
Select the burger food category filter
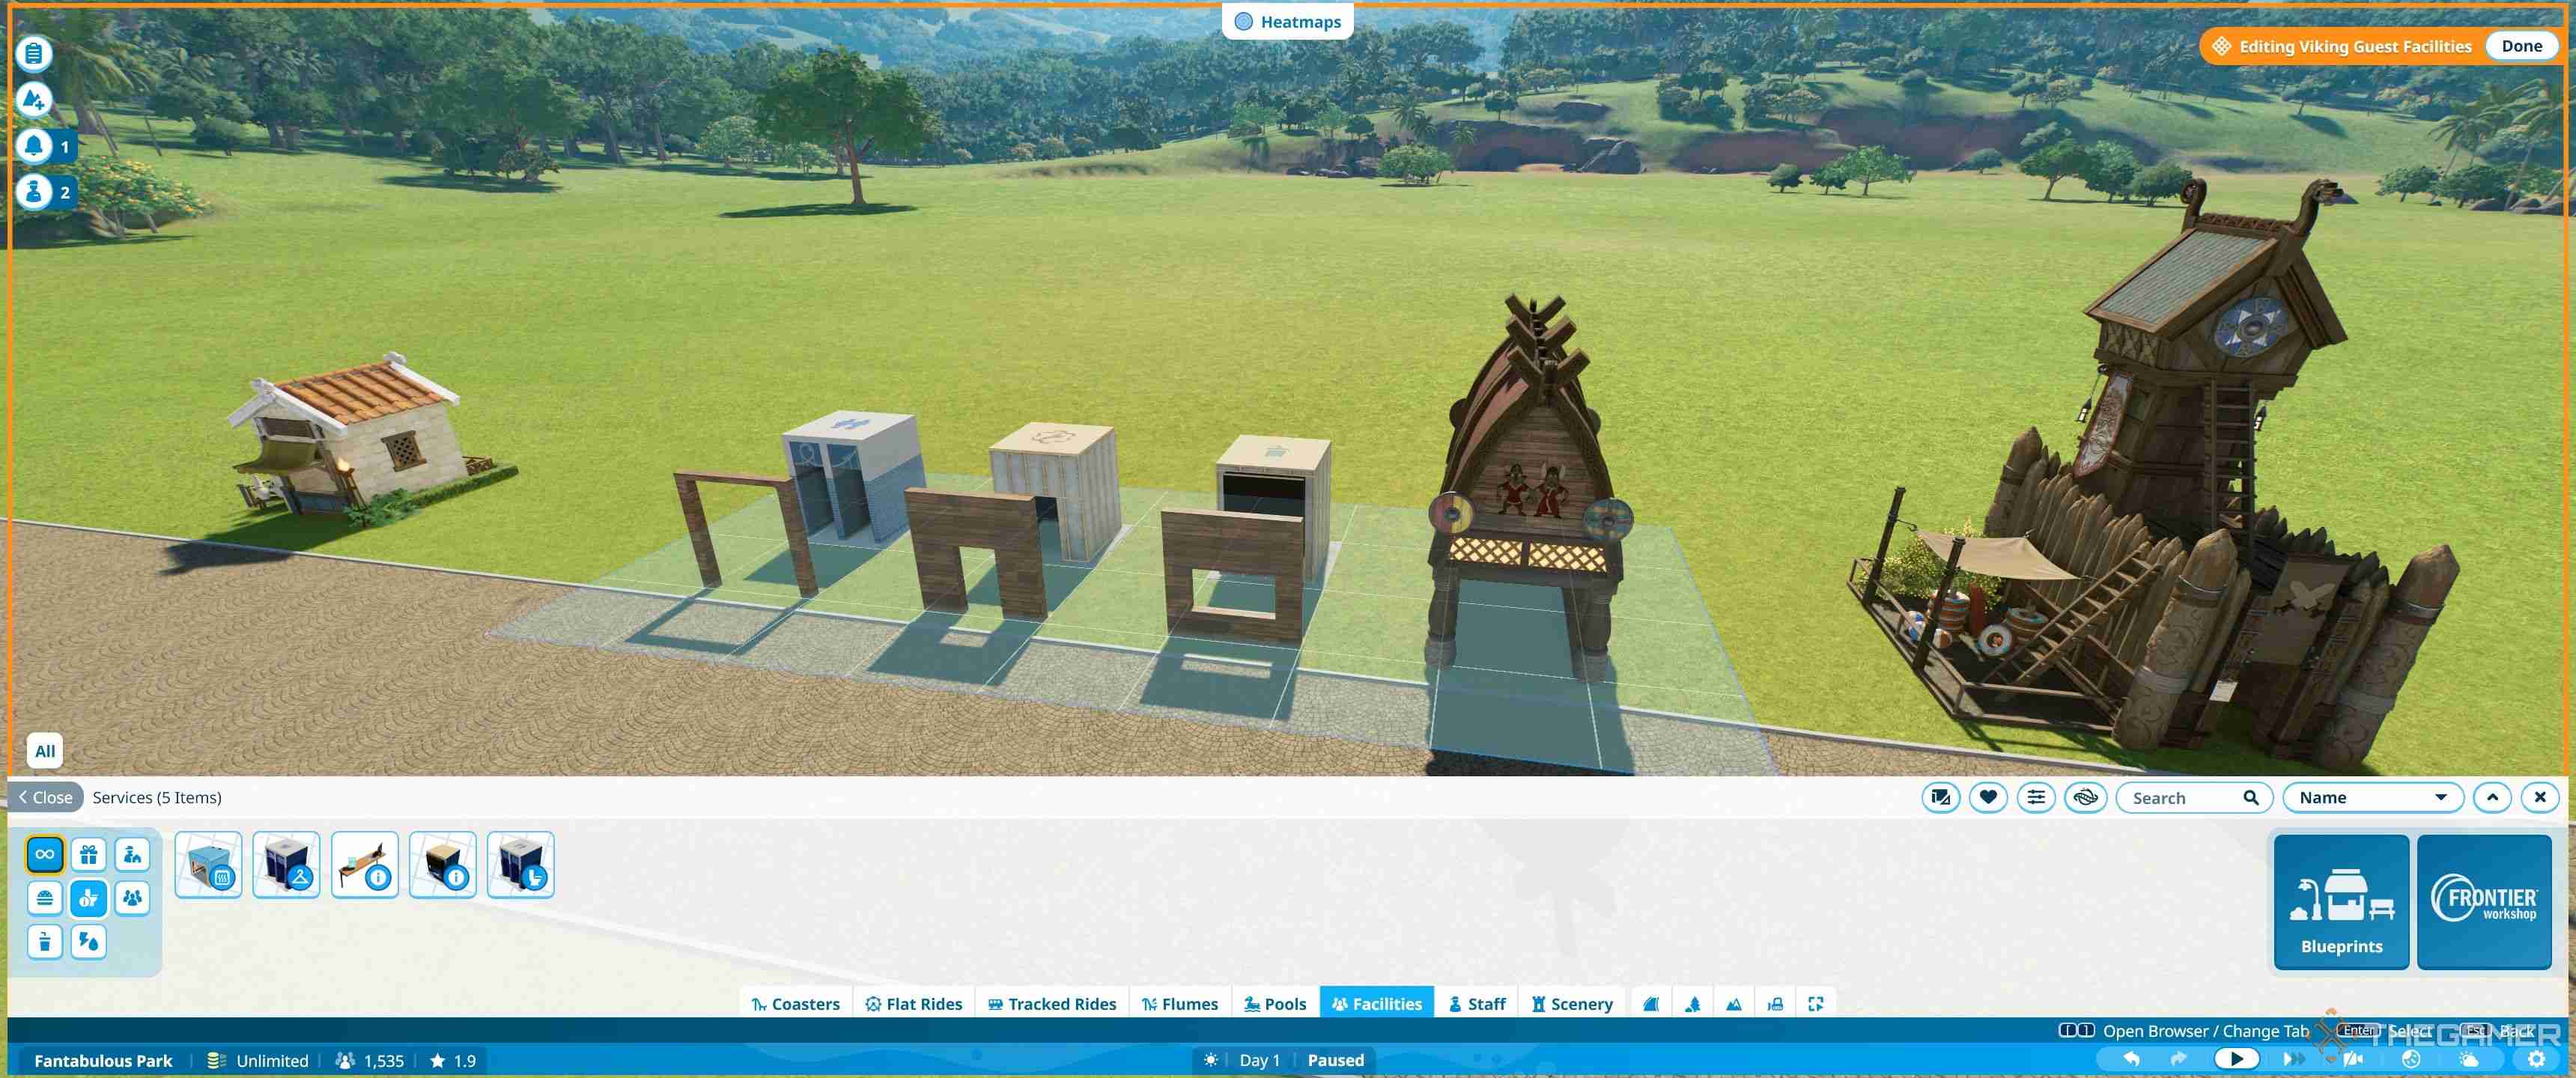pos(45,898)
